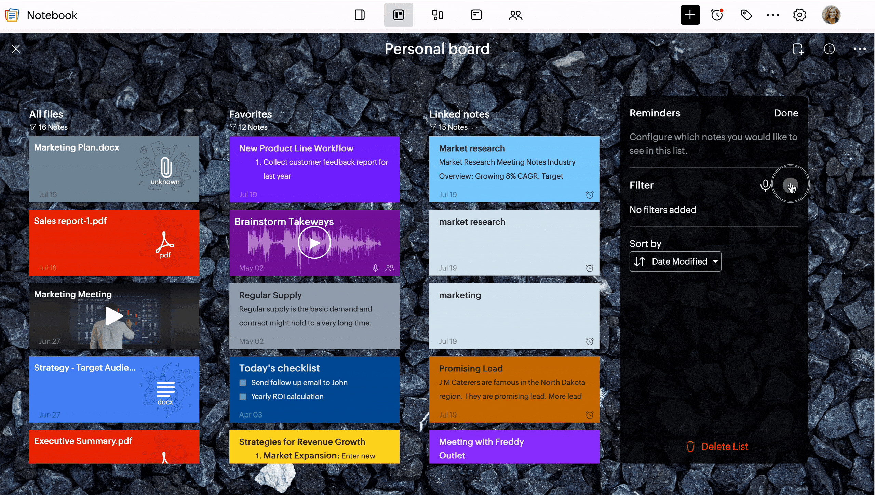Check Yearly ROI calculation checkbox
This screenshot has width=875, height=495.
pos(243,397)
